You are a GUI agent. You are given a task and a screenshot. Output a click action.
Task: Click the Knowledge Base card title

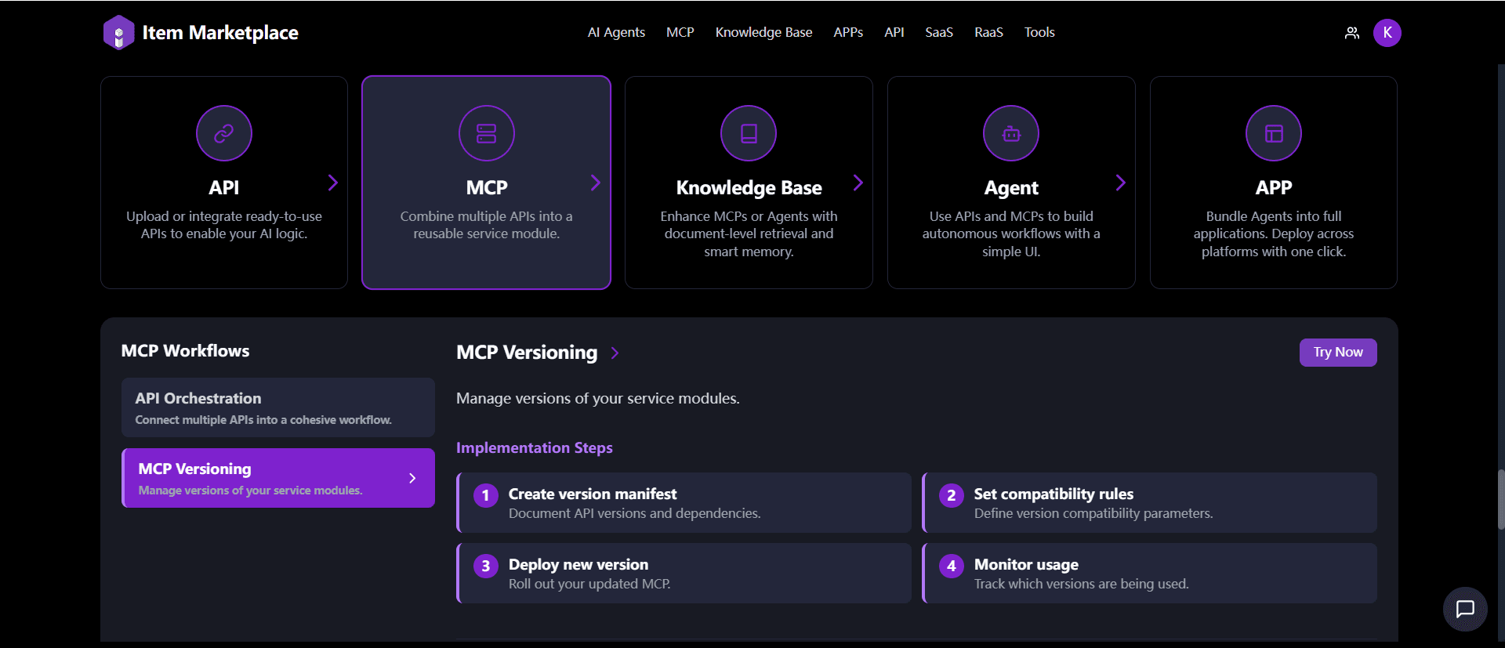pyautogui.click(x=749, y=188)
